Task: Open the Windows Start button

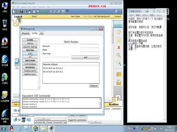Action: (x=3, y=129)
